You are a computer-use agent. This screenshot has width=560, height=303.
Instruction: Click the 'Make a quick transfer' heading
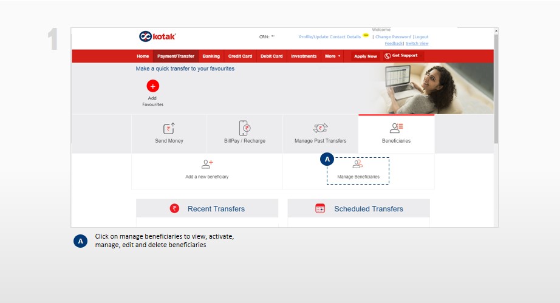(x=185, y=69)
